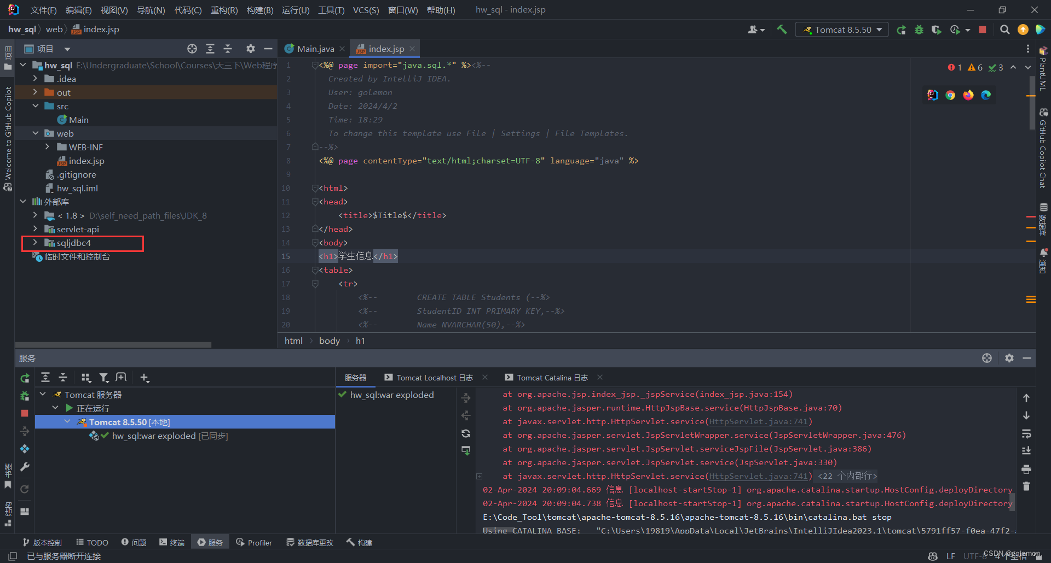Viewport: 1051px width, 563px height.
Task: Open the Run (运行) menu
Action: coord(296,10)
